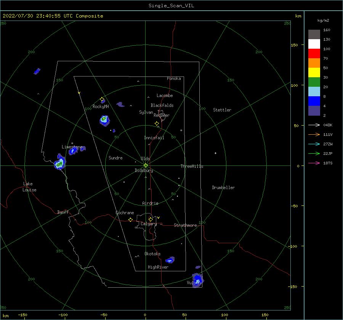The image size is (343, 320).
Task: Click the yellow V marker east of Calgary
Action: 159,218
